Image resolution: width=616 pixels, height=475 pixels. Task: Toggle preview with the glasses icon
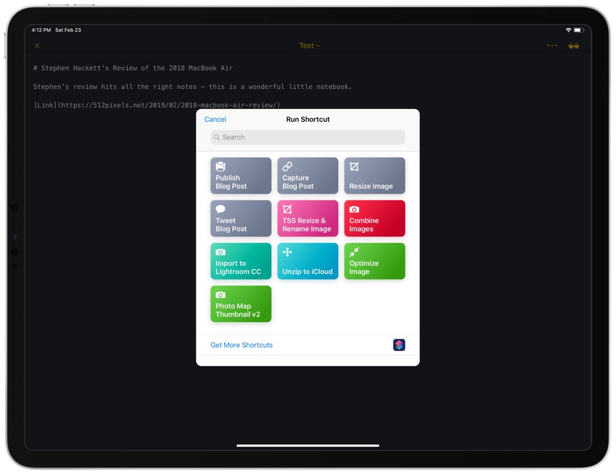click(573, 46)
